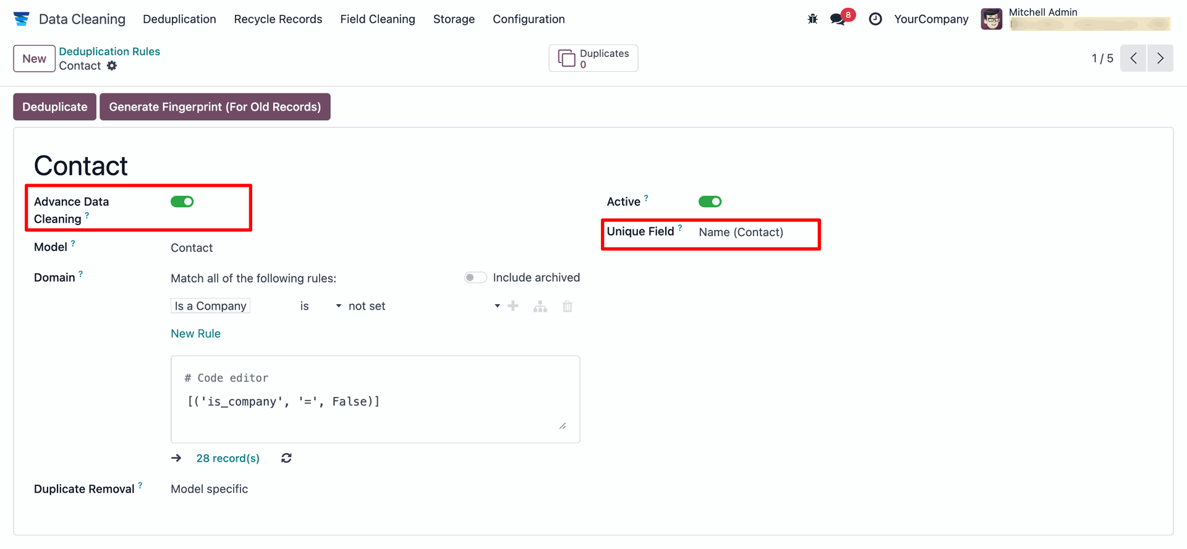The height and width of the screenshot is (549, 1187).
Task: Enable the Include archived toggle
Action: 475,278
